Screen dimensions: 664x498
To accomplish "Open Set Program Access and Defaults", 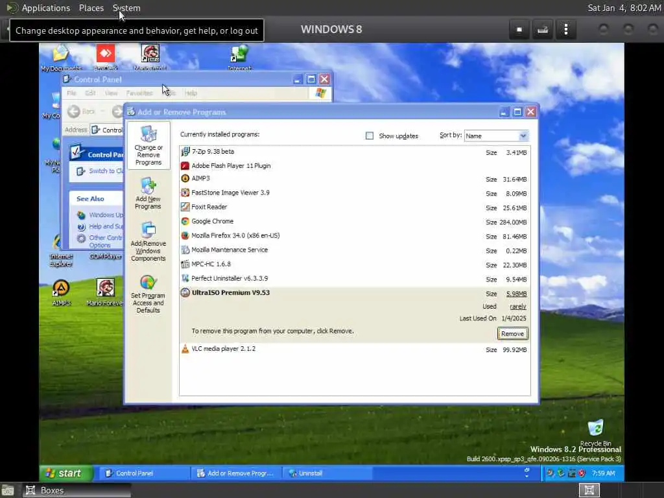I will (148, 294).
